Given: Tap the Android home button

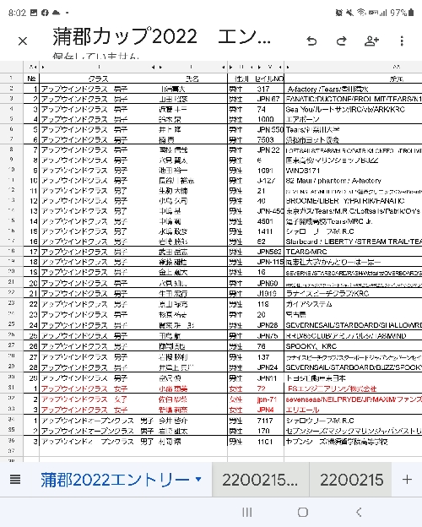Looking at the screenshot, I should pyautogui.click(x=303, y=512).
